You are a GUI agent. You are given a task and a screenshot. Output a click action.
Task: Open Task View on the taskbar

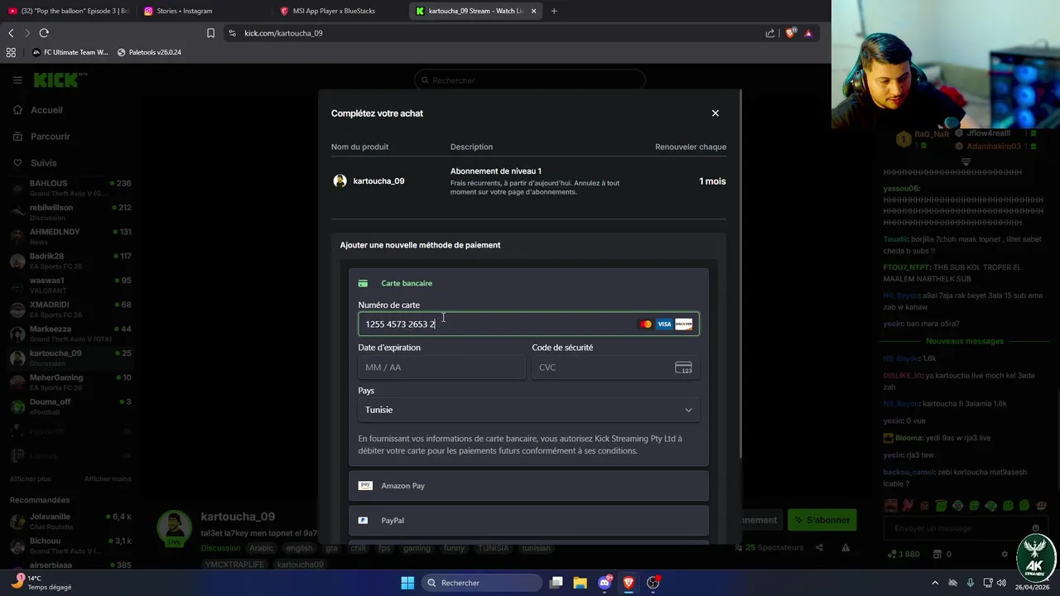[x=556, y=583]
